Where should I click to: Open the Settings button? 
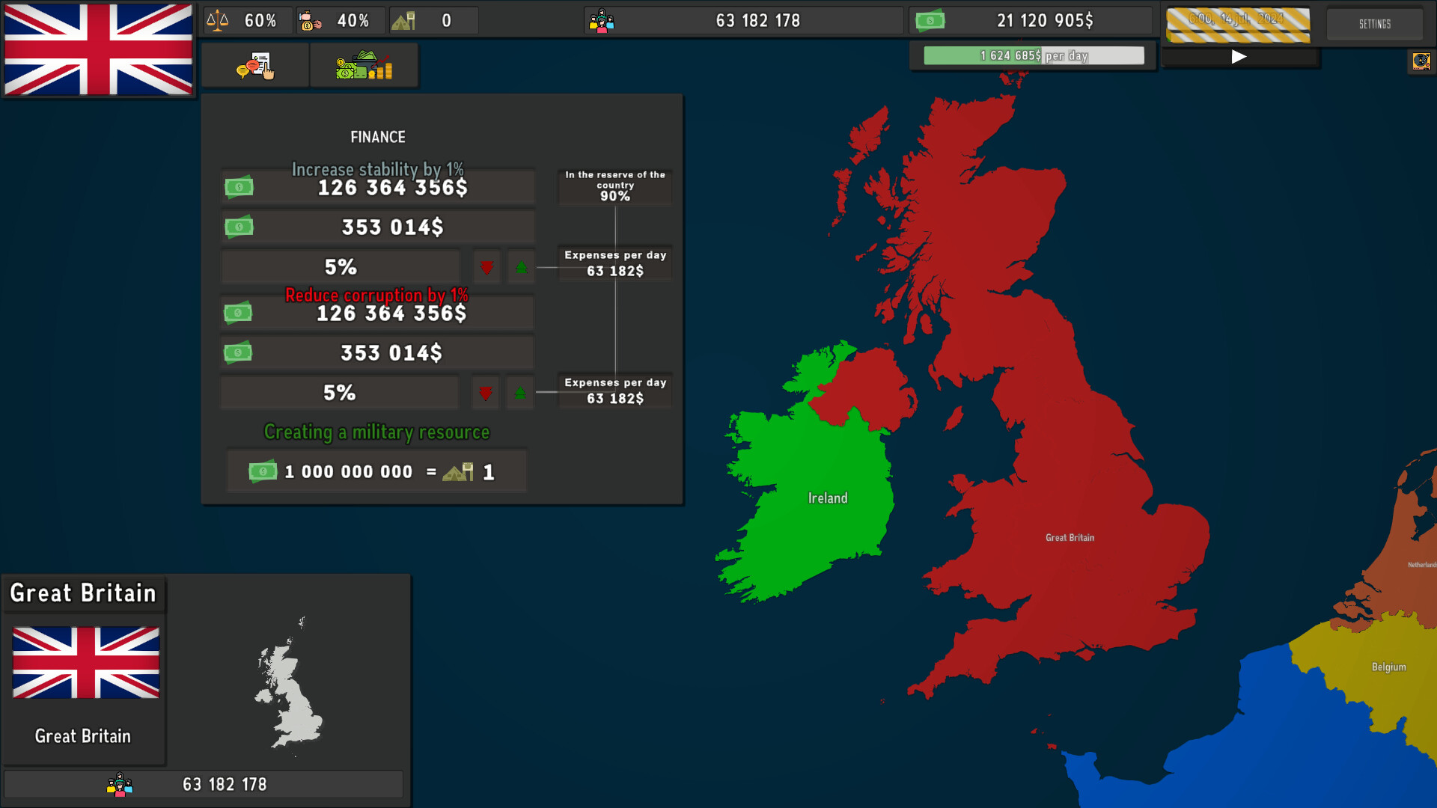click(x=1374, y=24)
